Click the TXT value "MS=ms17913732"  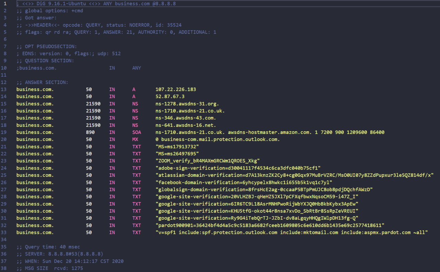pyautogui.click(x=177, y=147)
